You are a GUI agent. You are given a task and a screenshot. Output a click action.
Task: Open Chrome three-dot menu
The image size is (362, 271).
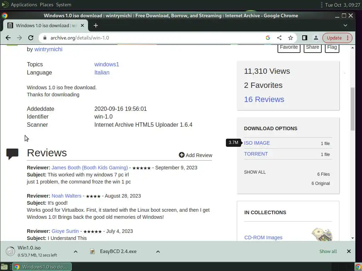[x=348, y=38]
